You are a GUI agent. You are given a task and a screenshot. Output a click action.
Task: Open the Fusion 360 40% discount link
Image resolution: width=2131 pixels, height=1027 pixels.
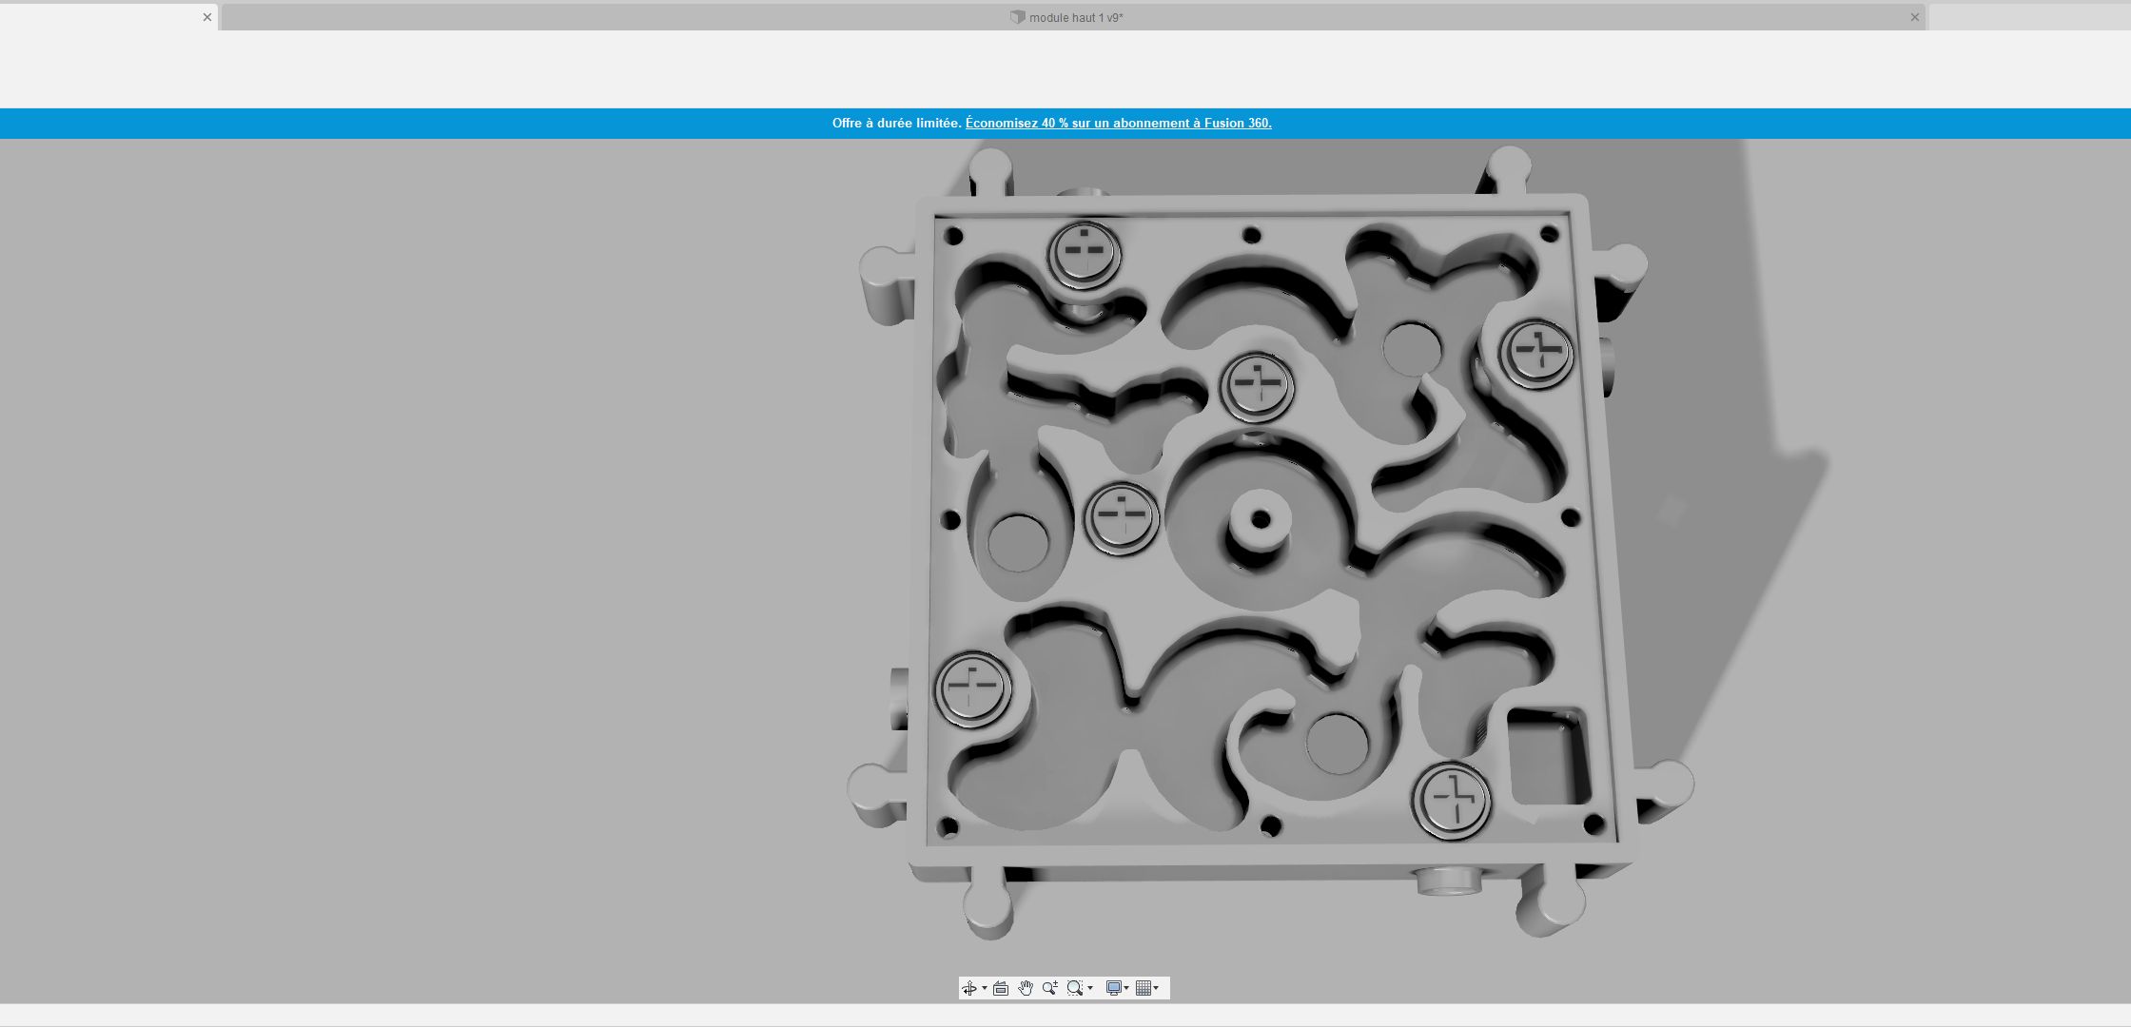(x=1118, y=123)
